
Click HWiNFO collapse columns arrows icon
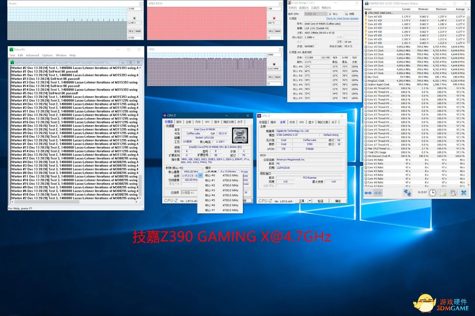(x=378, y=193)
